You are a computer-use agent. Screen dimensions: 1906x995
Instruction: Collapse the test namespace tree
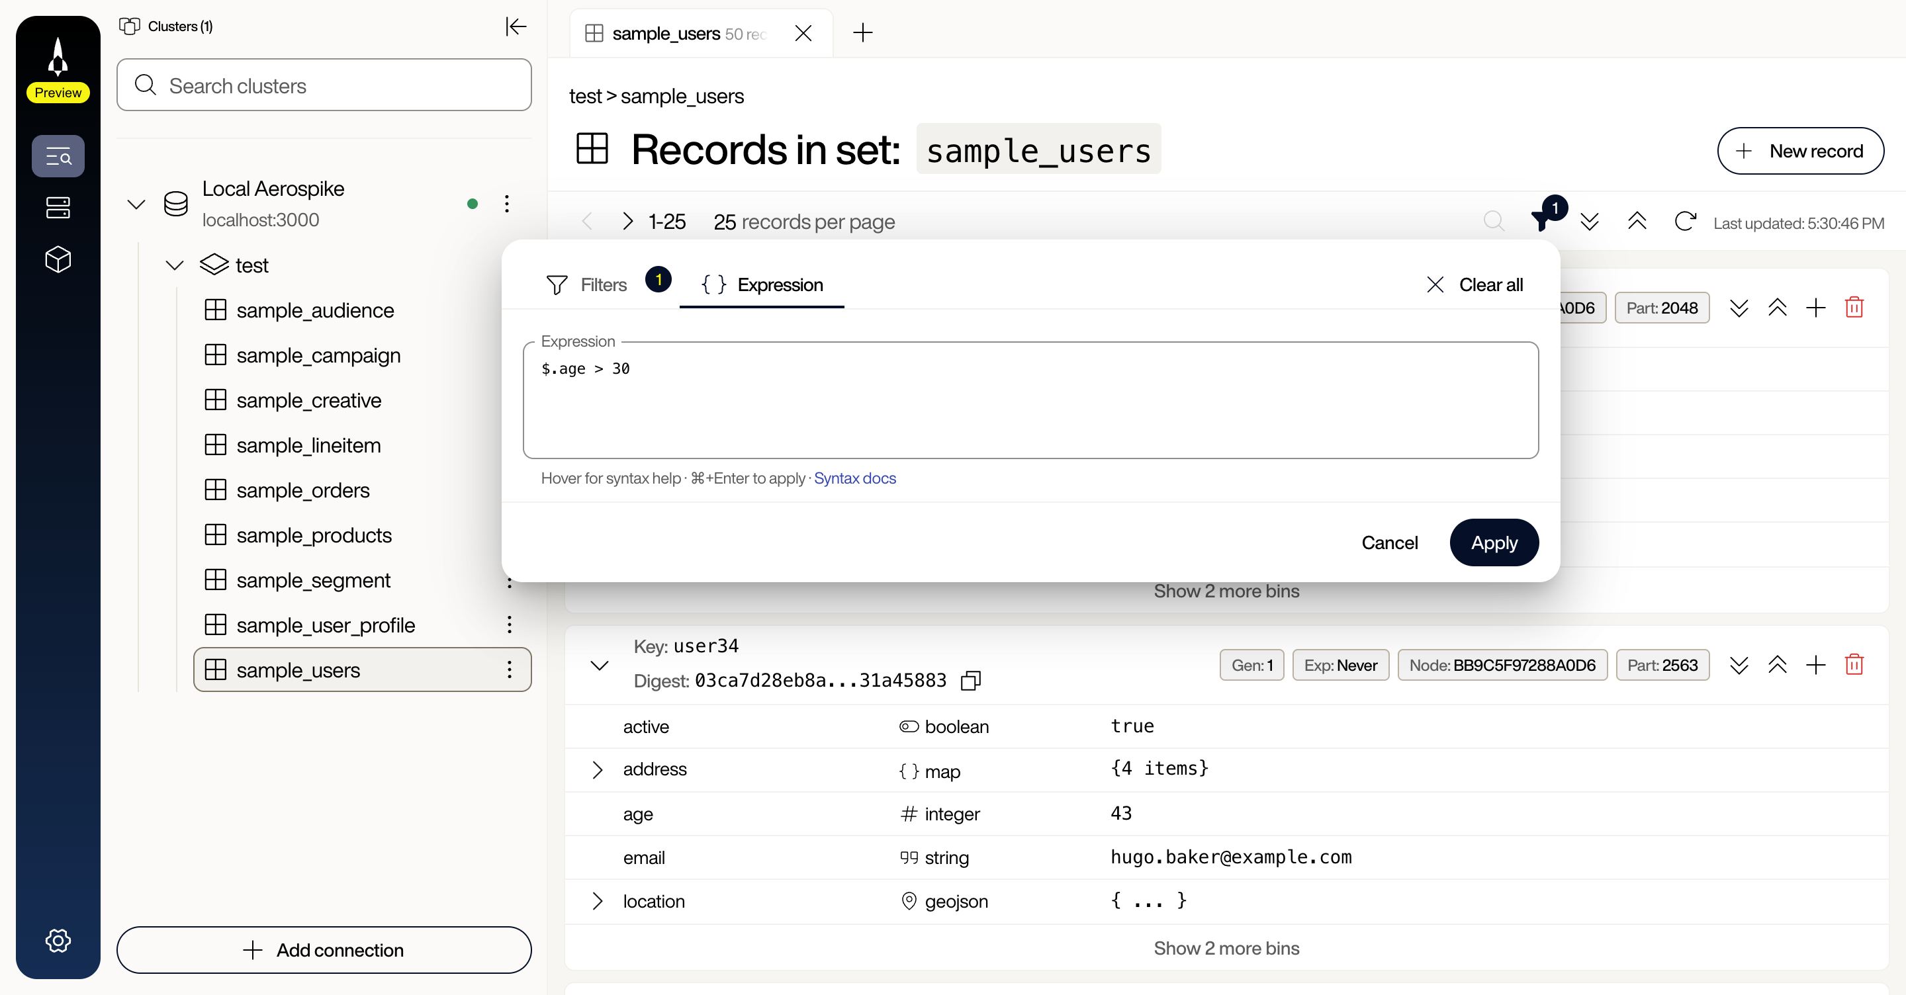pos(174,265)
